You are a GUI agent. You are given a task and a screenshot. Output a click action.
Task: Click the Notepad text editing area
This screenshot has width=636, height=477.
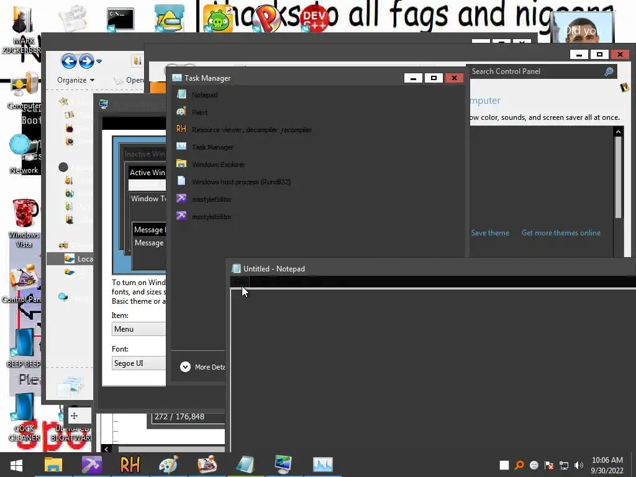click(x=433, y=370)
